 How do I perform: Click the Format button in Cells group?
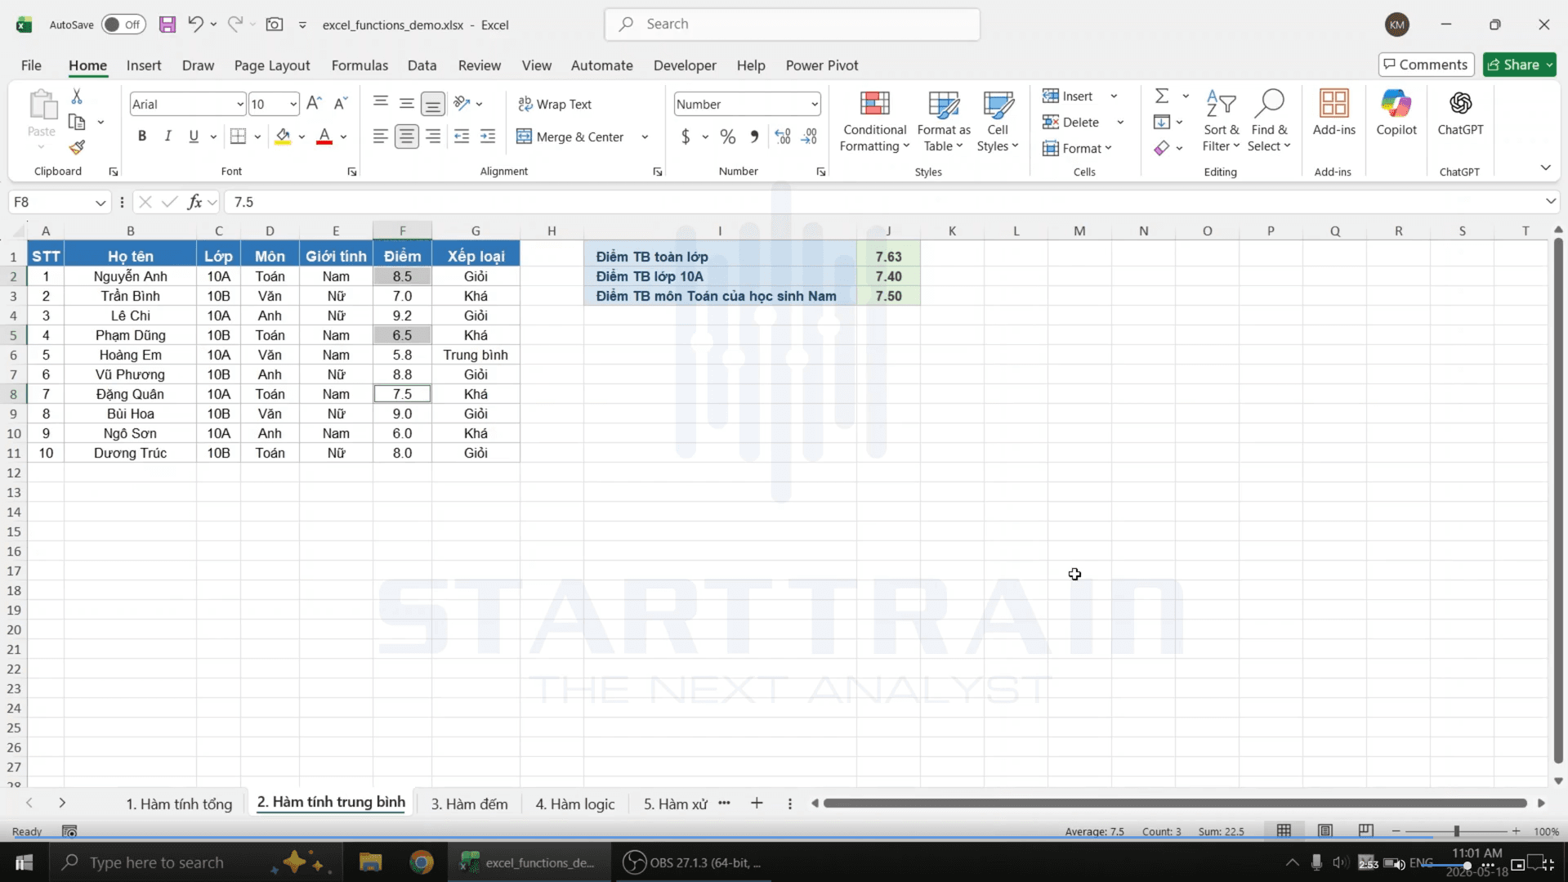point(1077,148)
